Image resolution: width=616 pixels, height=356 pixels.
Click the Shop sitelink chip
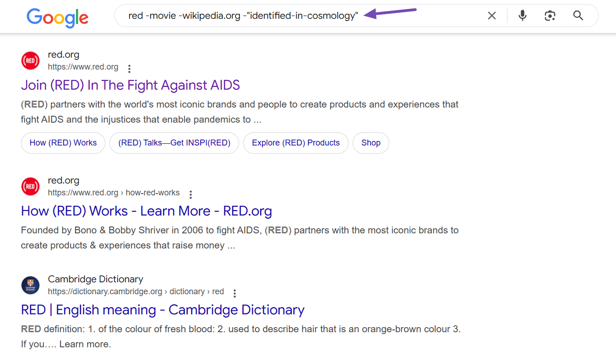click(x=371, y=143)
